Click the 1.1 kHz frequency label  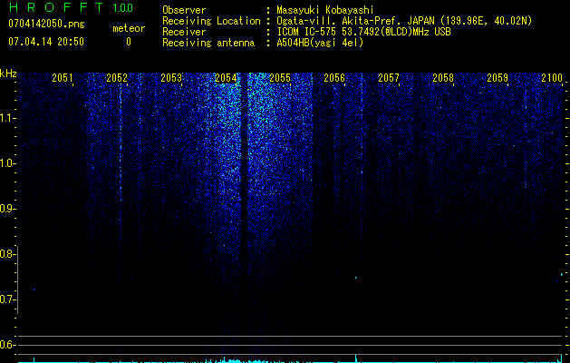pos(7,118)
